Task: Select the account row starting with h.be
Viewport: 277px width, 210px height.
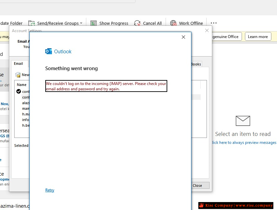Action: tap(26, 126)
